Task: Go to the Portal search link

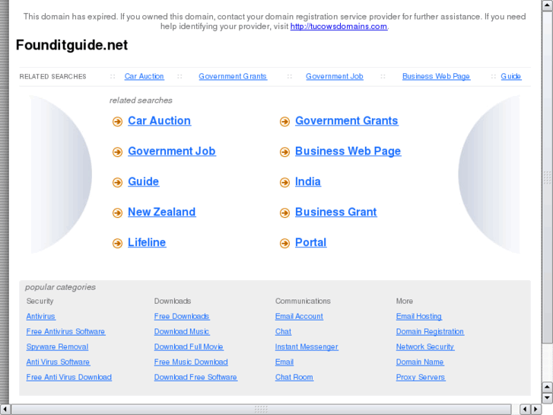Action: click(x=310, y=243)
